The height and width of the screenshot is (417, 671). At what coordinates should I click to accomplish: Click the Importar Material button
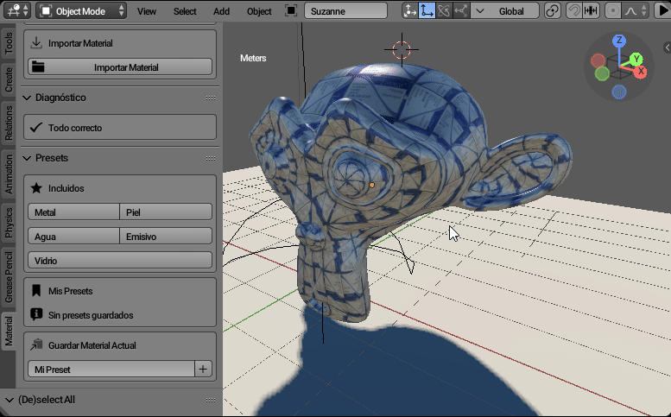(x=120, y=67)
